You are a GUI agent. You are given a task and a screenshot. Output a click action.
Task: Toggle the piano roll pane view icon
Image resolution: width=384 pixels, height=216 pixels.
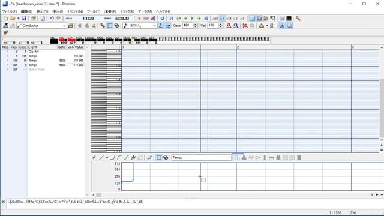tap(252, 19)
